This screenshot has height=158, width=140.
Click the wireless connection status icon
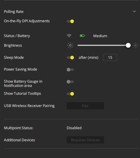click(69, 36)
